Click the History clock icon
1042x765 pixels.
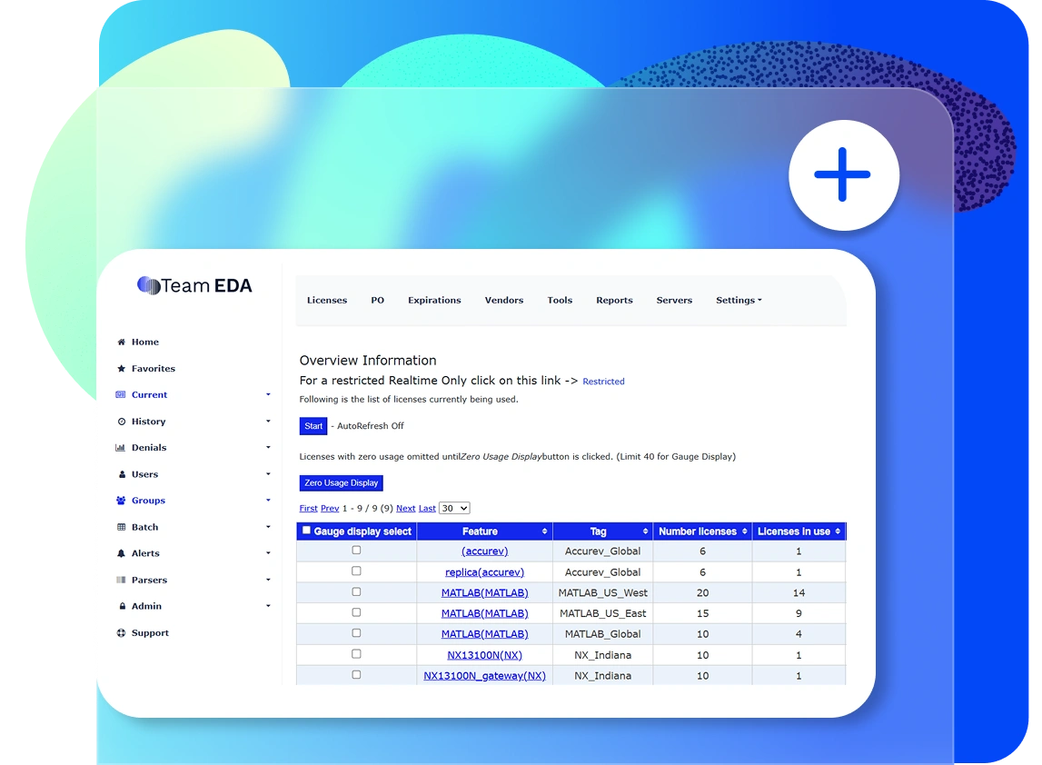pyautogui.click(x=122, y=422)
